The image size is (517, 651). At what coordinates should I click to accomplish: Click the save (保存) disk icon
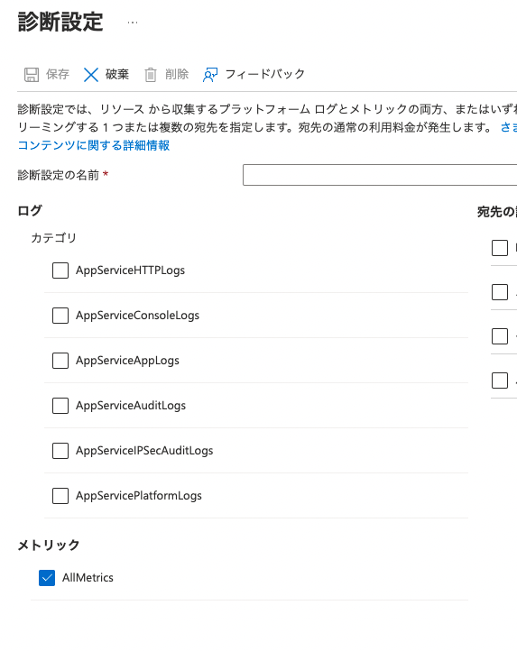tap(32, 75)
